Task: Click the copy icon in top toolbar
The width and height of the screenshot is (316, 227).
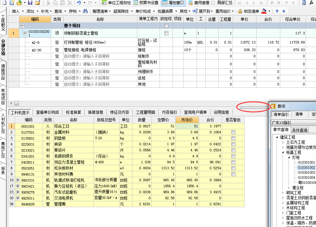Action: [x=55, y=3]
